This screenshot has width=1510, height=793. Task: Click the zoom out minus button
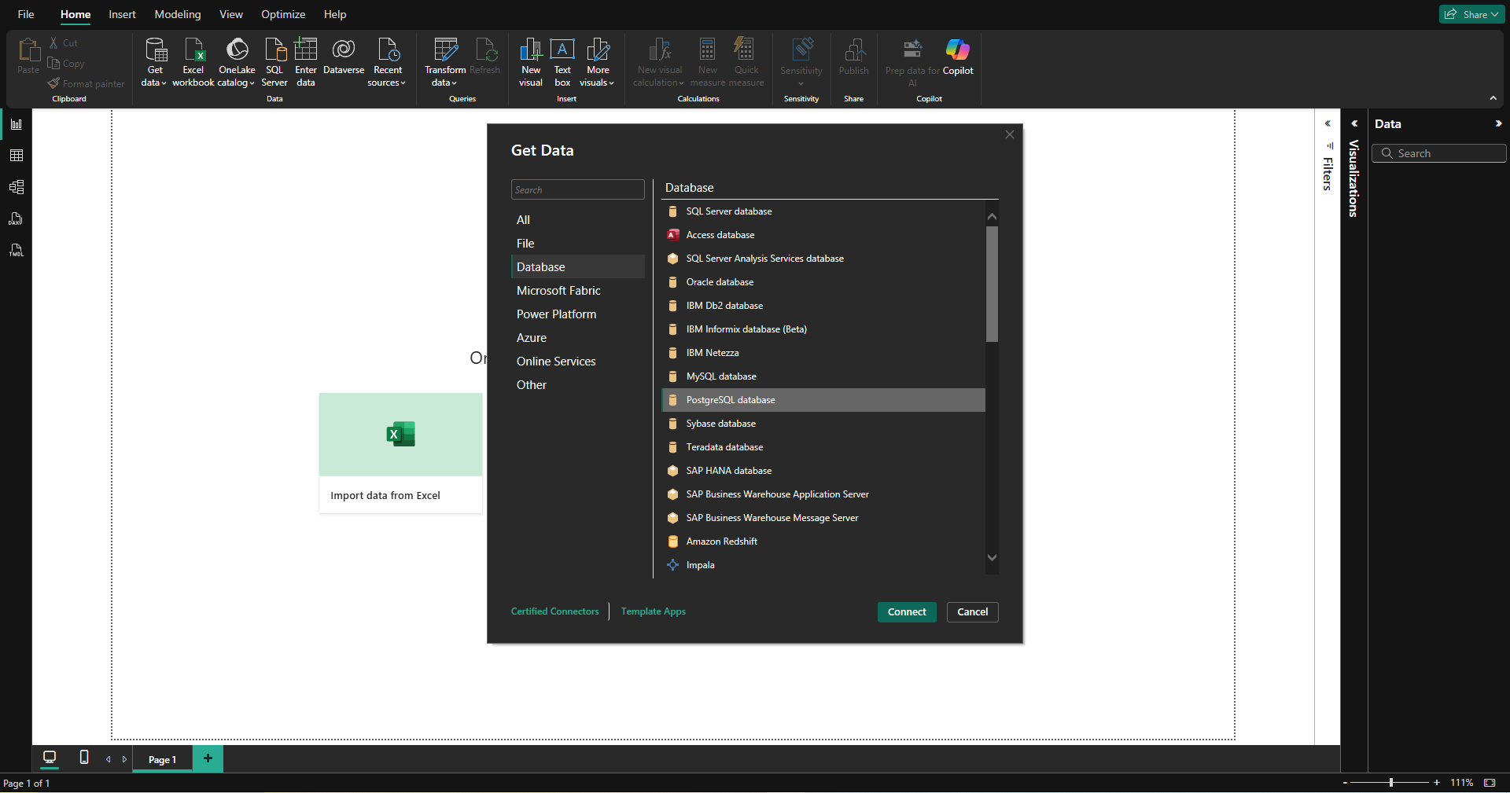tap(1345, 783)
